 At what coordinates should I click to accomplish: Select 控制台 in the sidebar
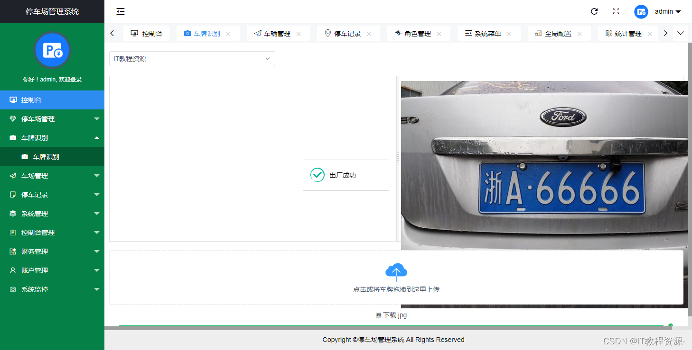(x=52, y=100)
